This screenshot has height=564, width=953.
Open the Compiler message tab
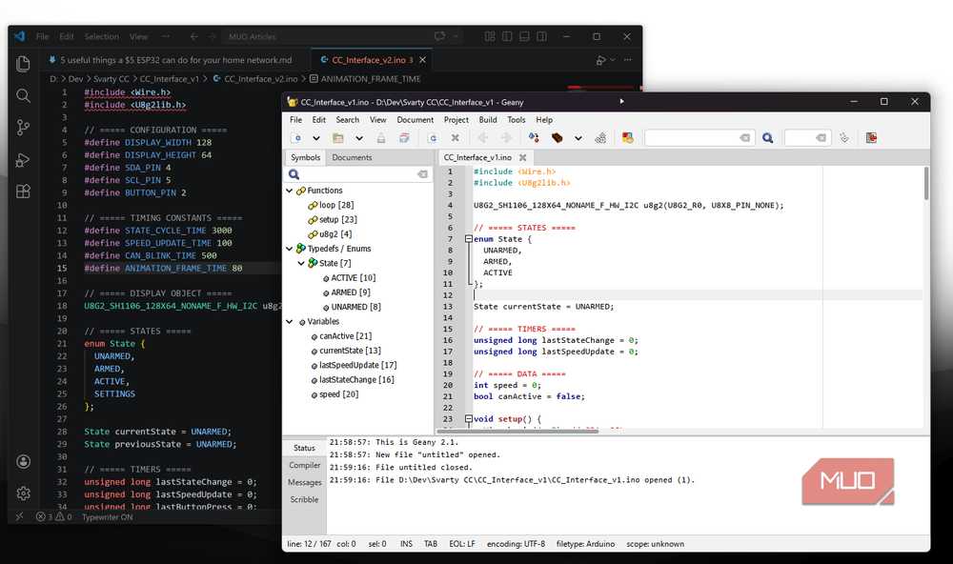pos(305,465)
